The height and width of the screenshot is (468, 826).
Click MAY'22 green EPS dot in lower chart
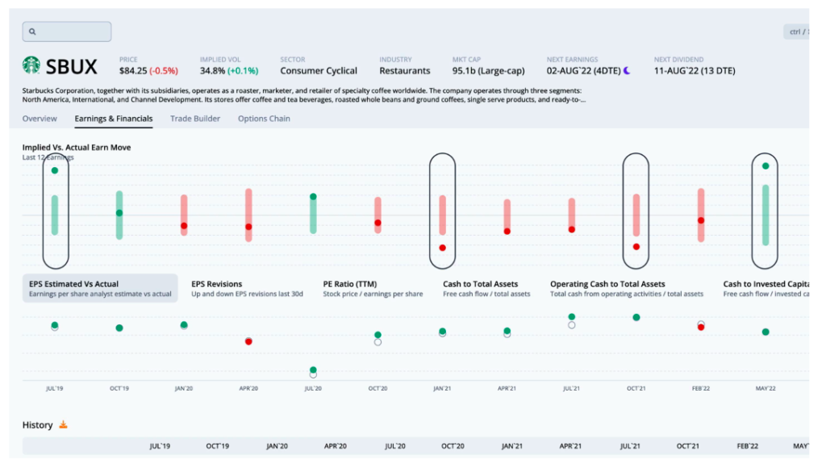[766, 332]
